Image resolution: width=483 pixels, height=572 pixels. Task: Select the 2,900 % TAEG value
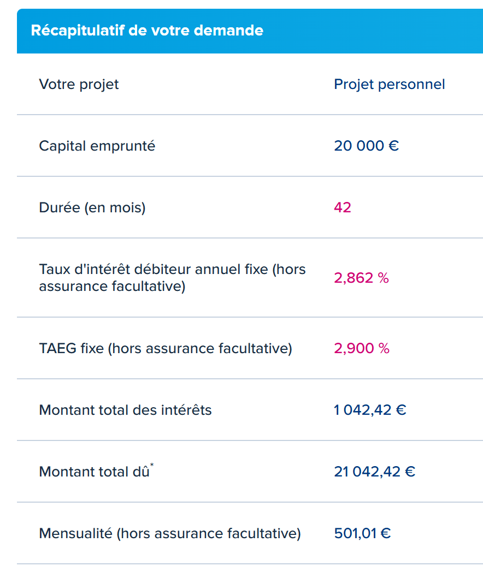click(x=361, y=348)
